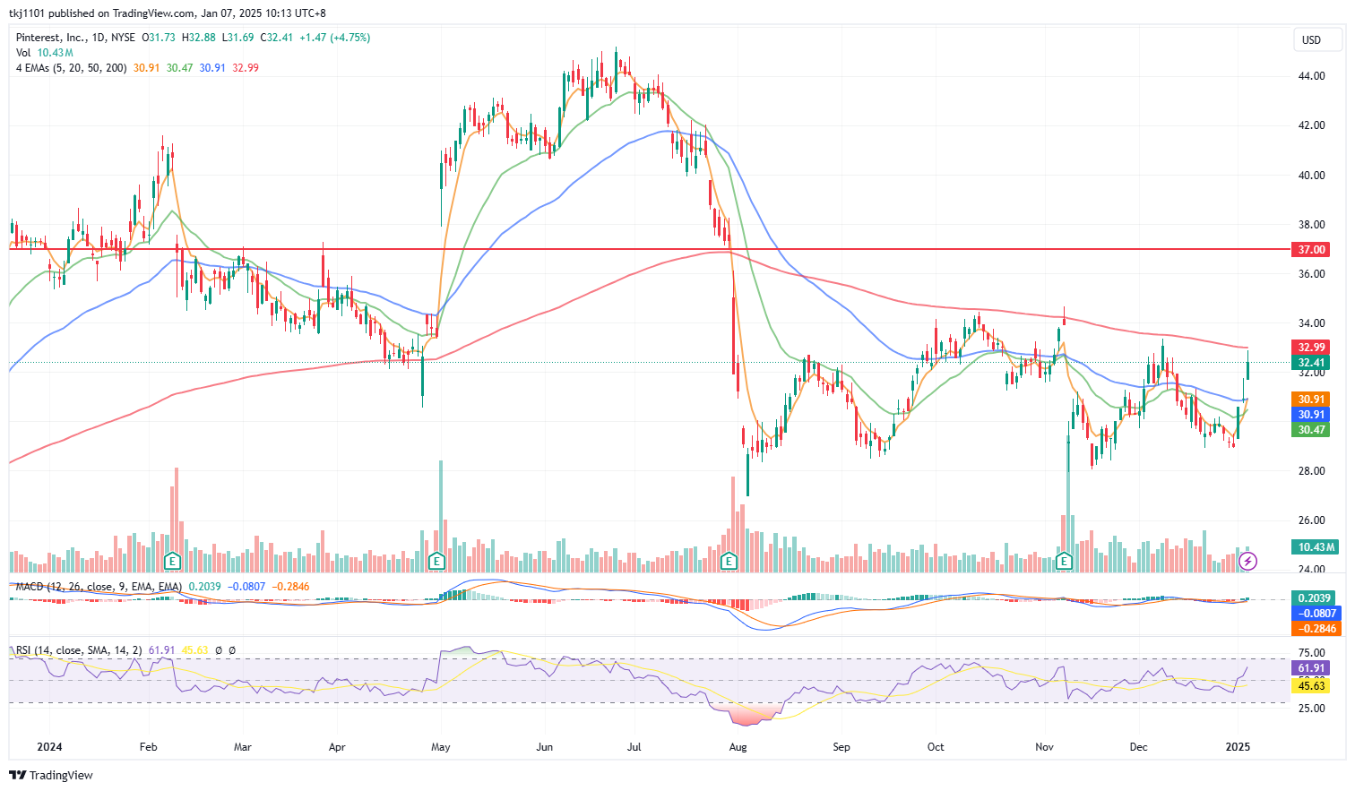1355x791 pixels.
Task: Click the Nov label on time axis
Action: 1044,746
